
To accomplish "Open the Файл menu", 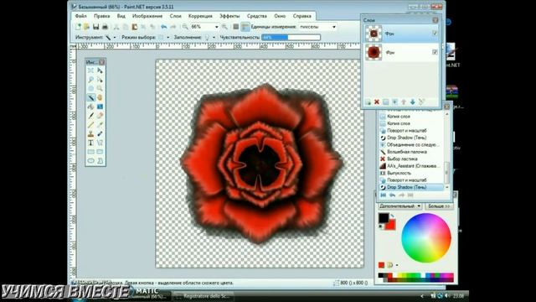I will click(x=80, y=16).
